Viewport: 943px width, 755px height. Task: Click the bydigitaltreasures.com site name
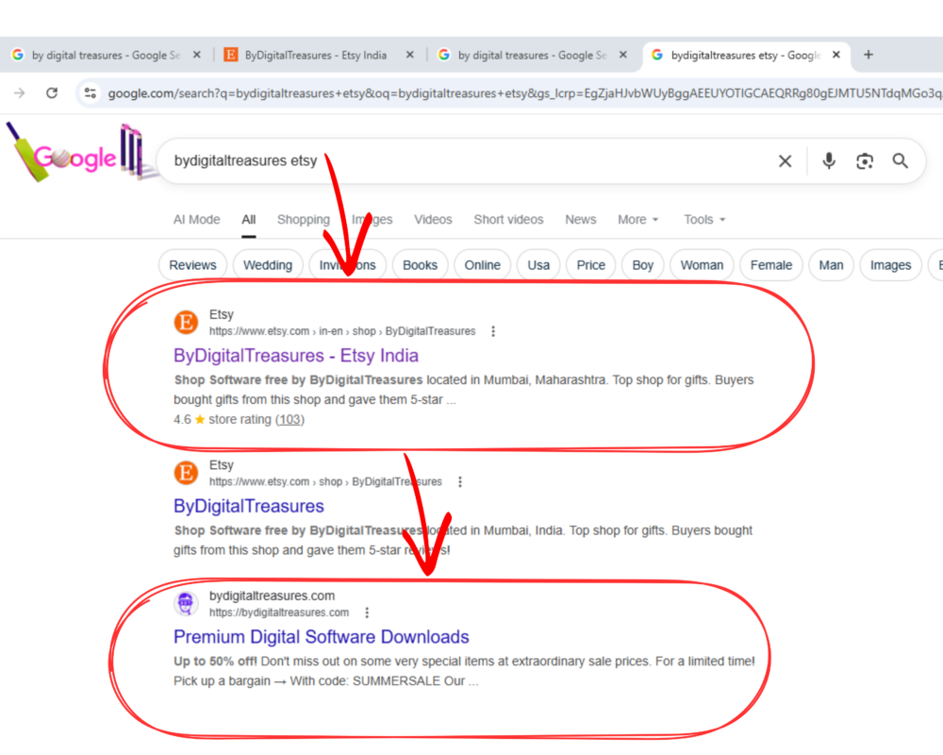point(272,596)
